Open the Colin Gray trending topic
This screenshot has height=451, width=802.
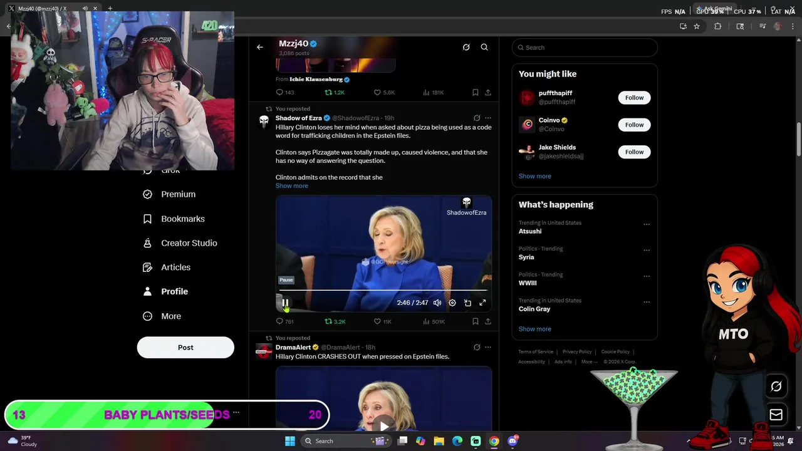tap(534, 309)
